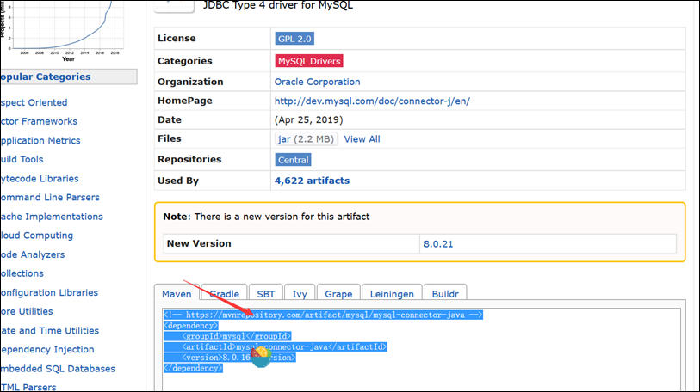Open the Core Utilities category

pyautogui.click(x=27, y=311)
